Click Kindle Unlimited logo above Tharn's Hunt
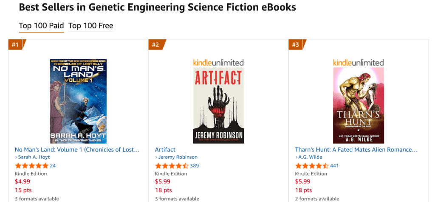This screenshot has height=202, width=435. (358, 63)
